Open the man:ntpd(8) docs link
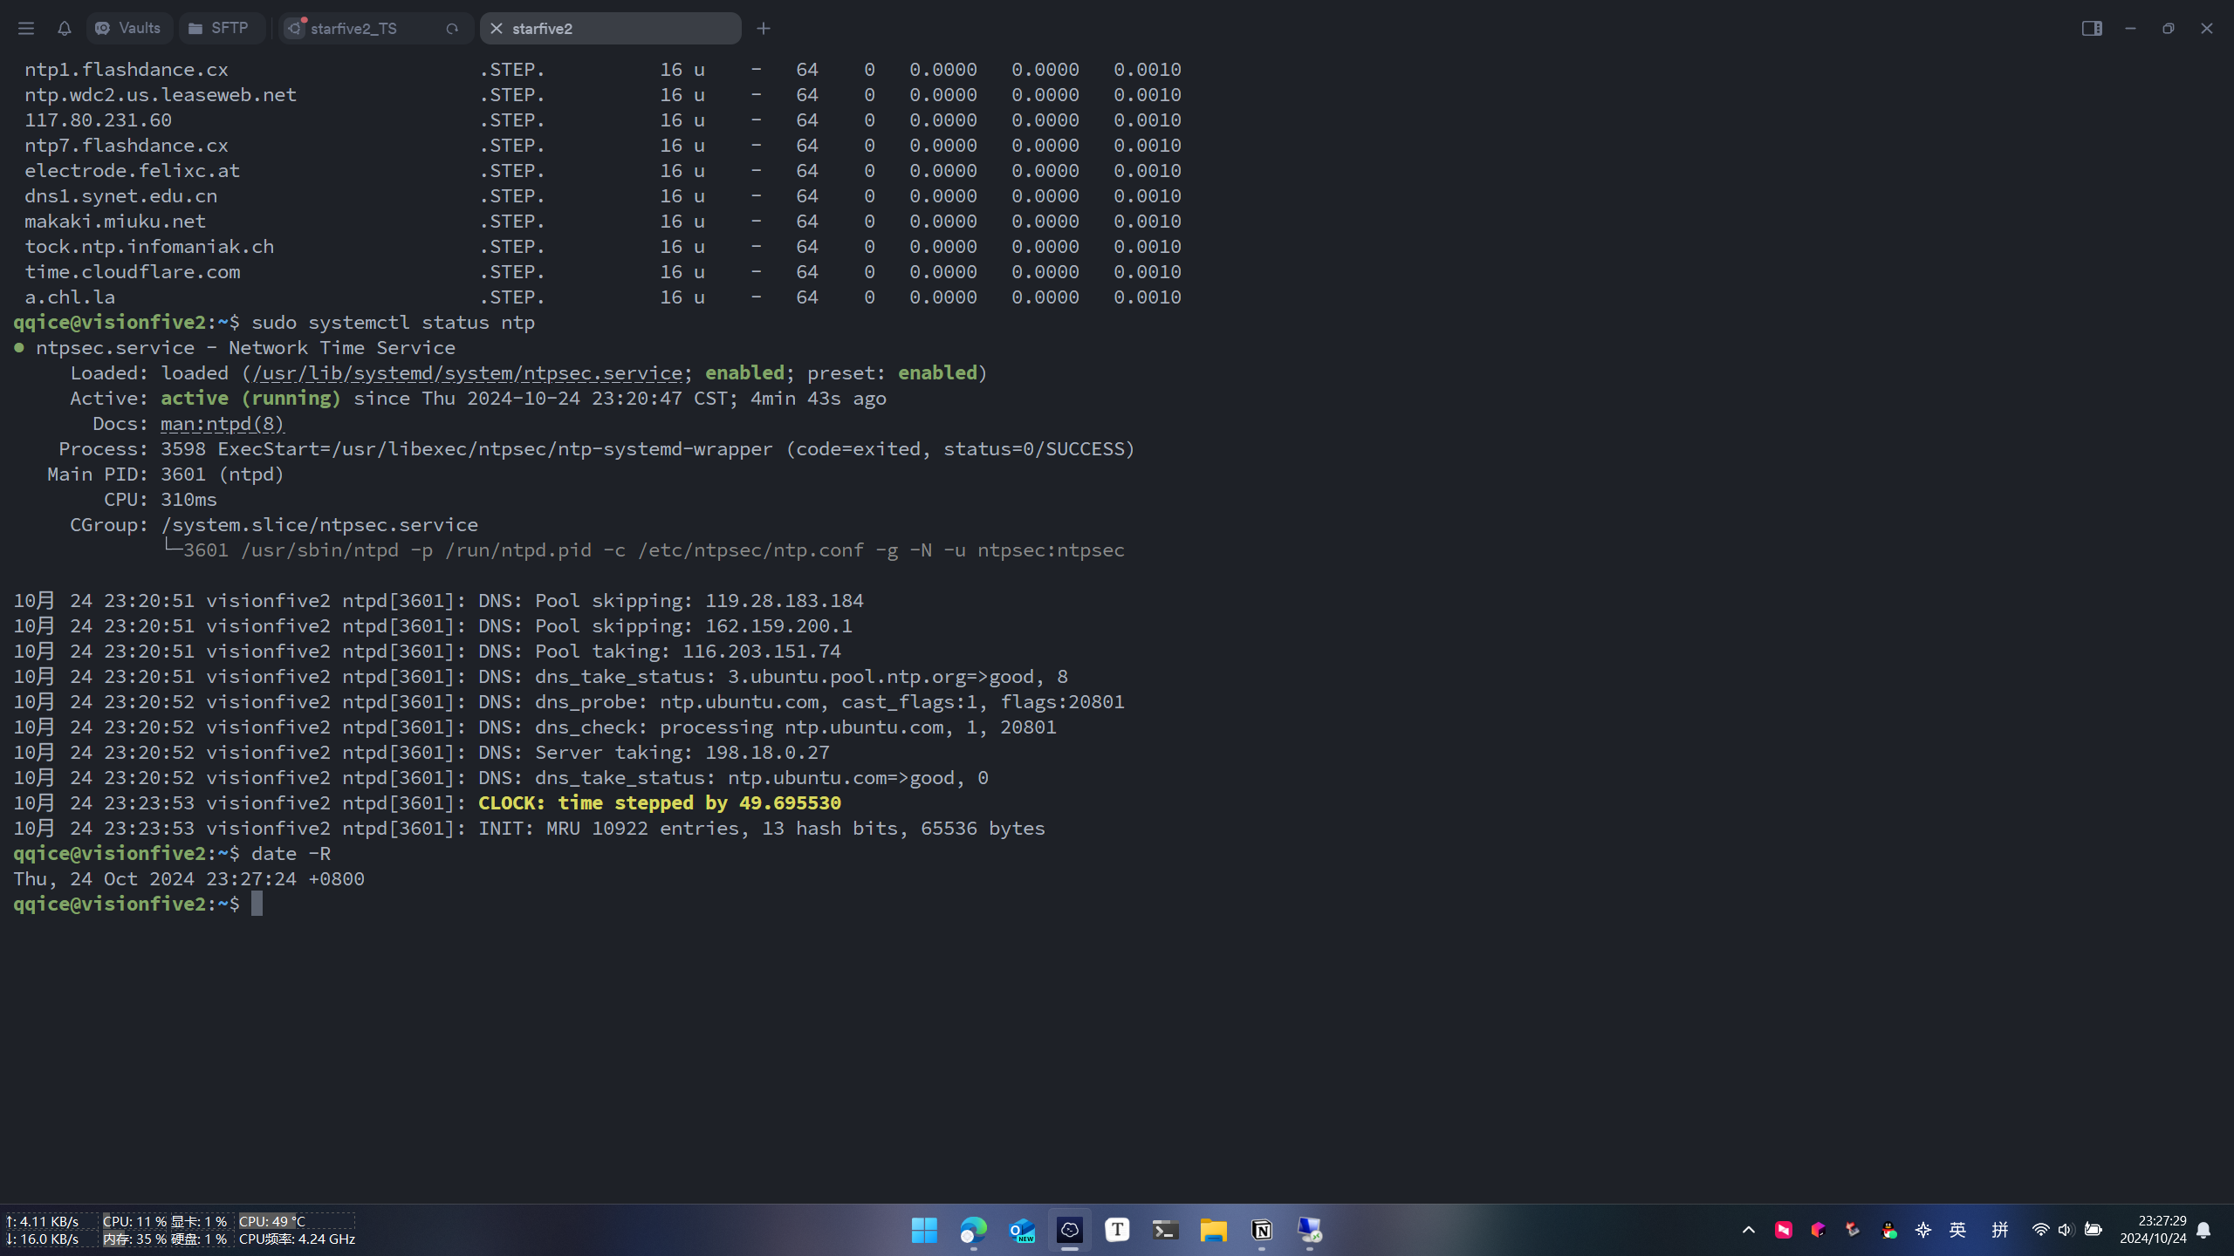Screen dimensions: 2234x1256 (222, 424)
